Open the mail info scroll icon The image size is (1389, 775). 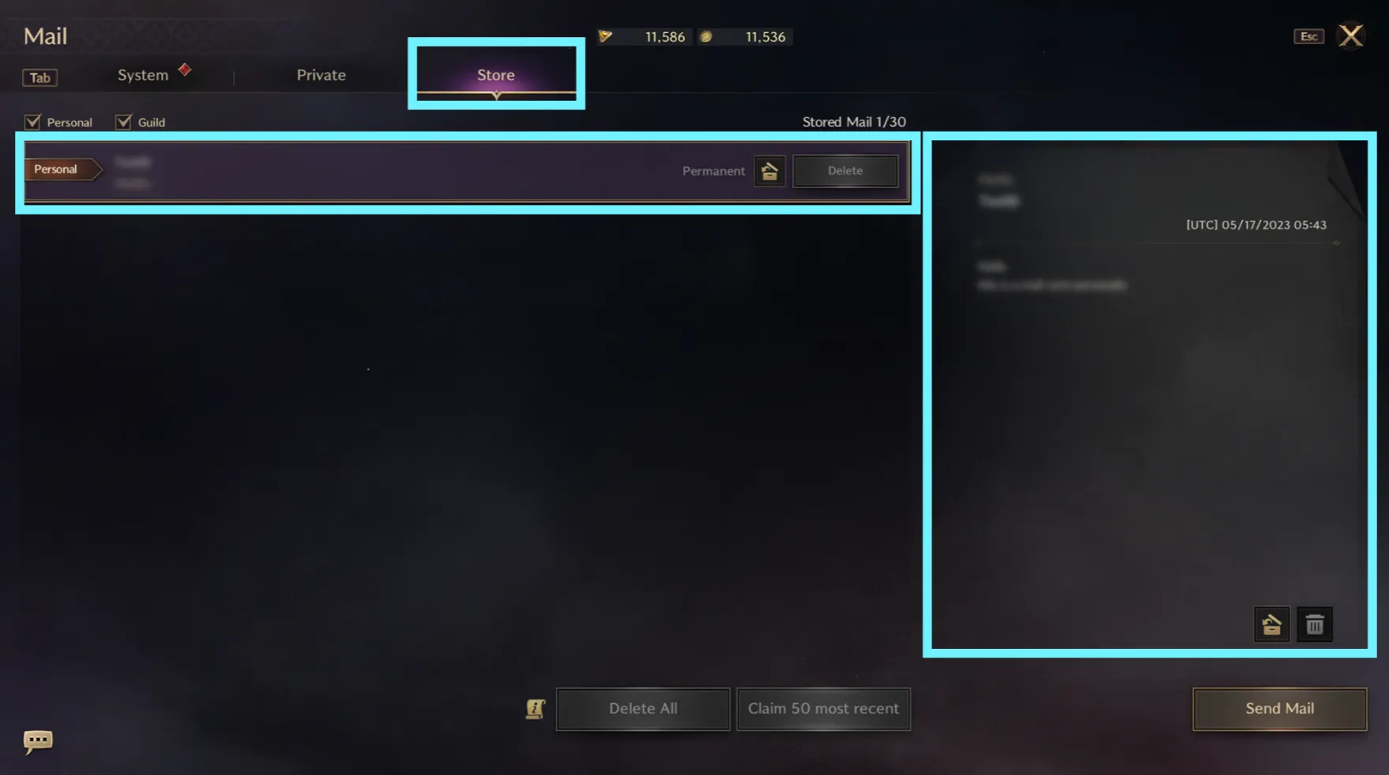(536, 709)
